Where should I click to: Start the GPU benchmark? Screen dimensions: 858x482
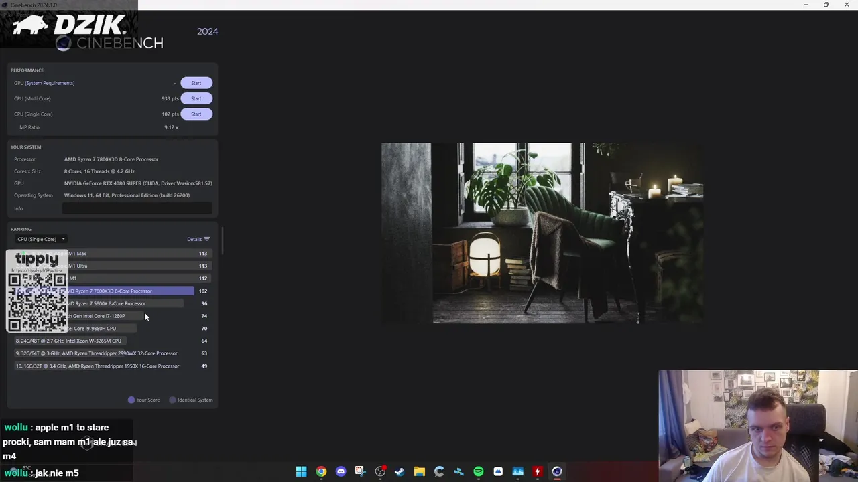click(x=196, y=83)
